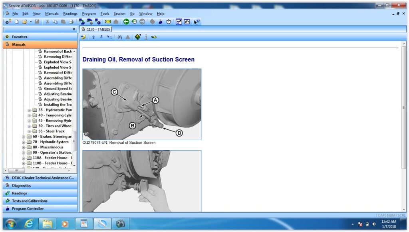Open the history clock icon in toolbar
Screen dimensions: 409x232
point(134,22)
